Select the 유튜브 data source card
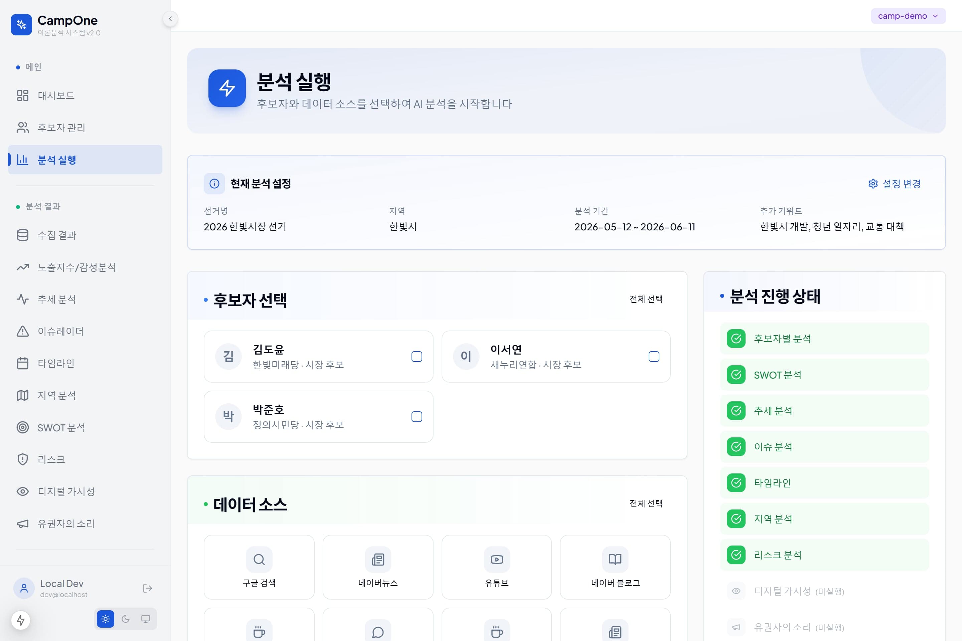 (497, 567)
